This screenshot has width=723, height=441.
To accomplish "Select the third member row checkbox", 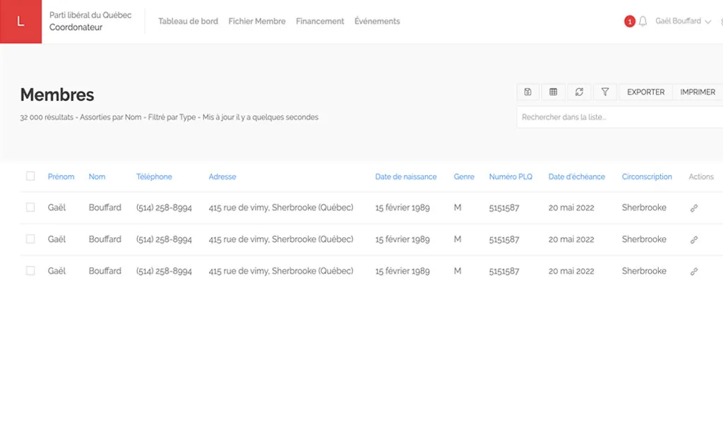I will (30, 271).
